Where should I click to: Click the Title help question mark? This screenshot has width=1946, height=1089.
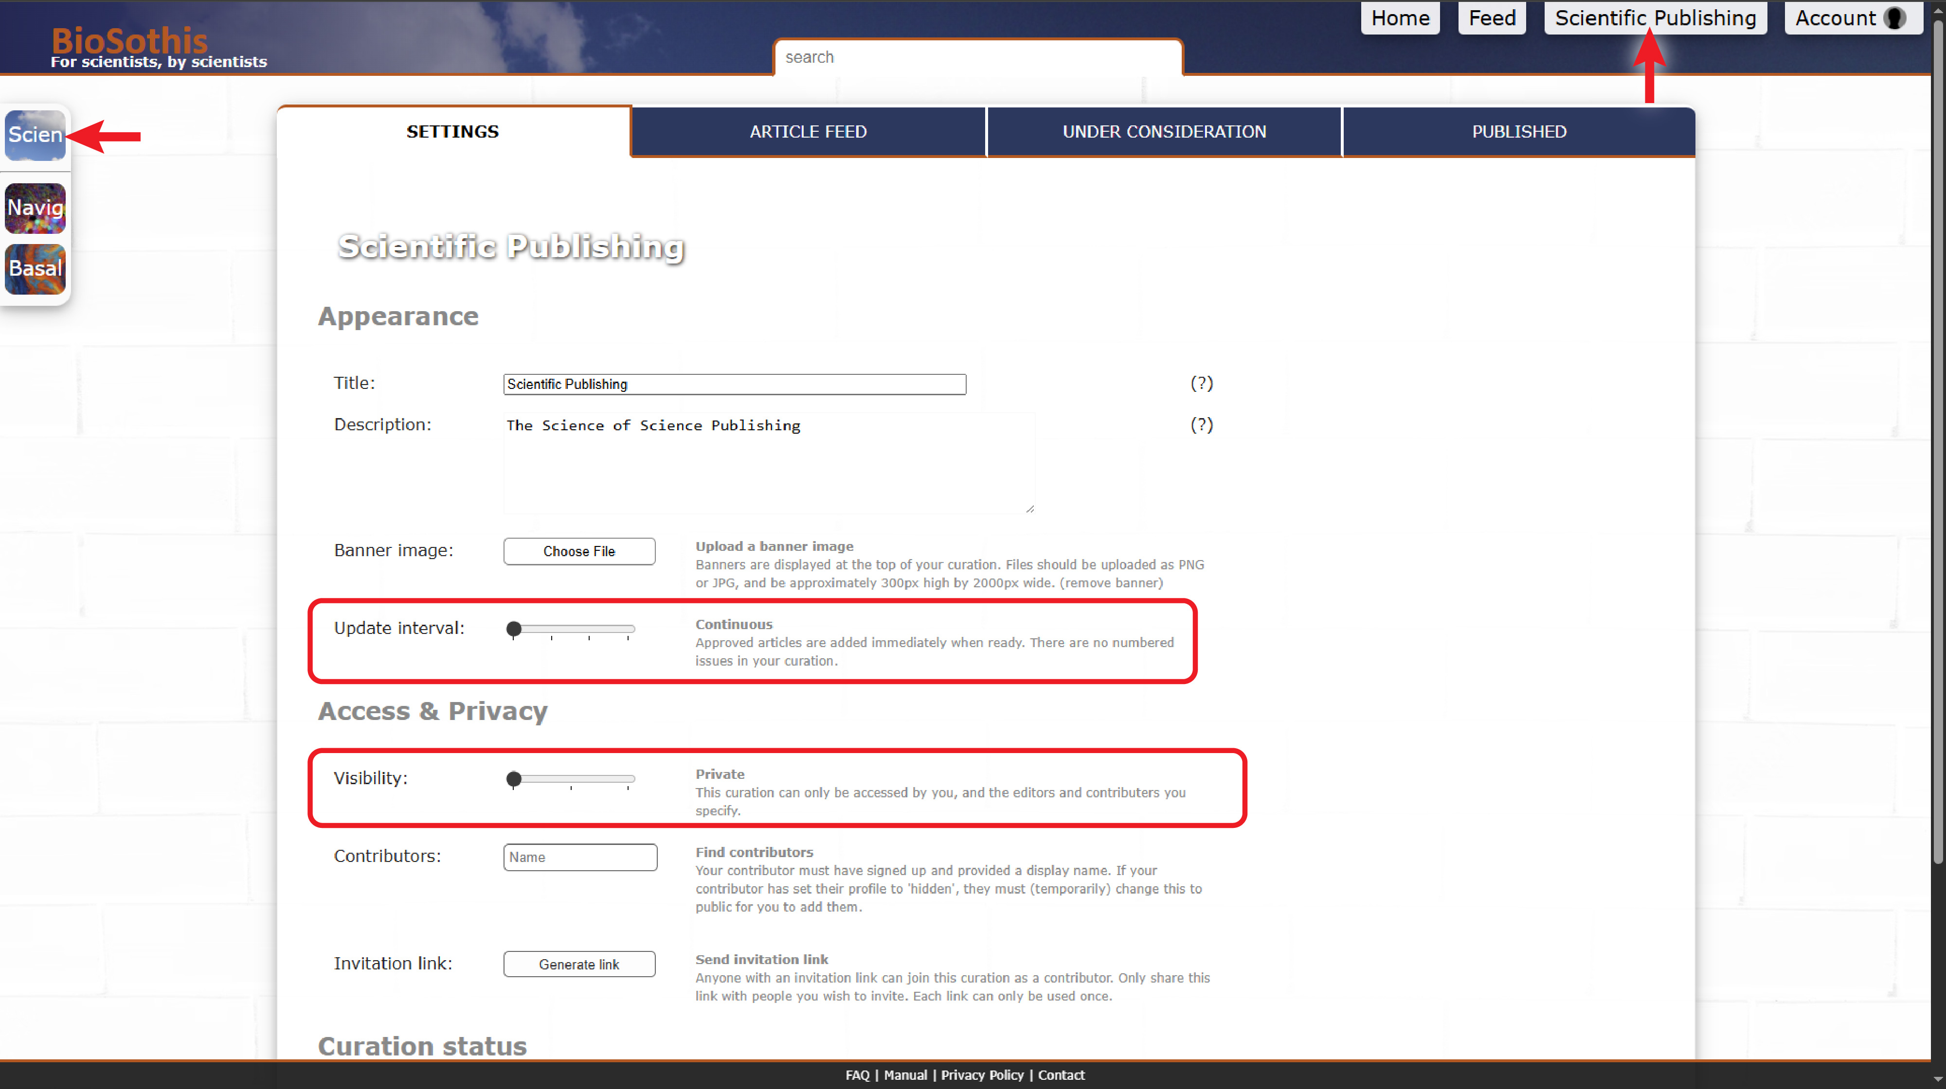coord(1201,384)
